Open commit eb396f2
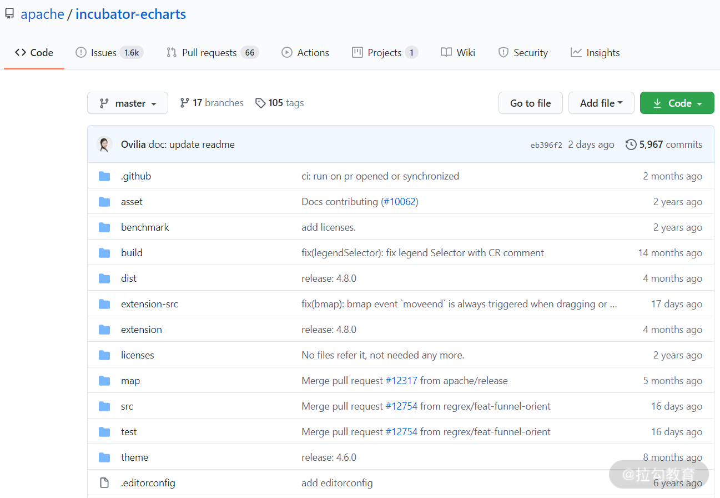 tap(546, 145)
